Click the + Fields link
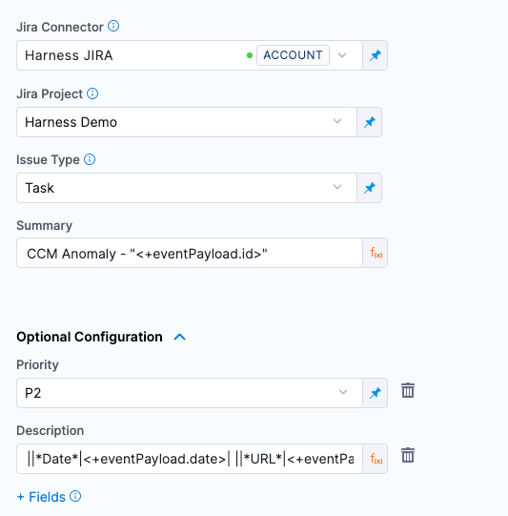508x516 pixels. [x=41, y=497]
